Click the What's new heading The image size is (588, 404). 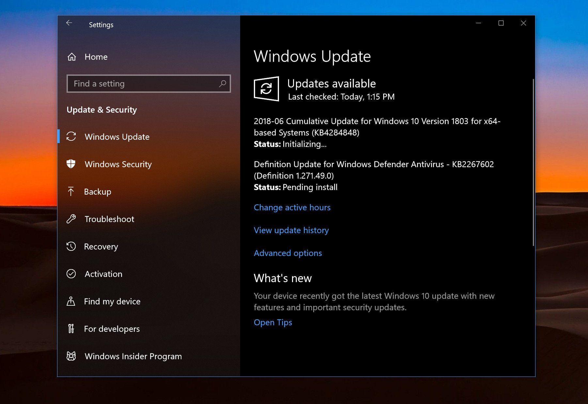pos(283,278)
